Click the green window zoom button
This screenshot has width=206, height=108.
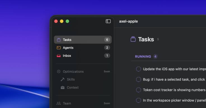point(67,21)
